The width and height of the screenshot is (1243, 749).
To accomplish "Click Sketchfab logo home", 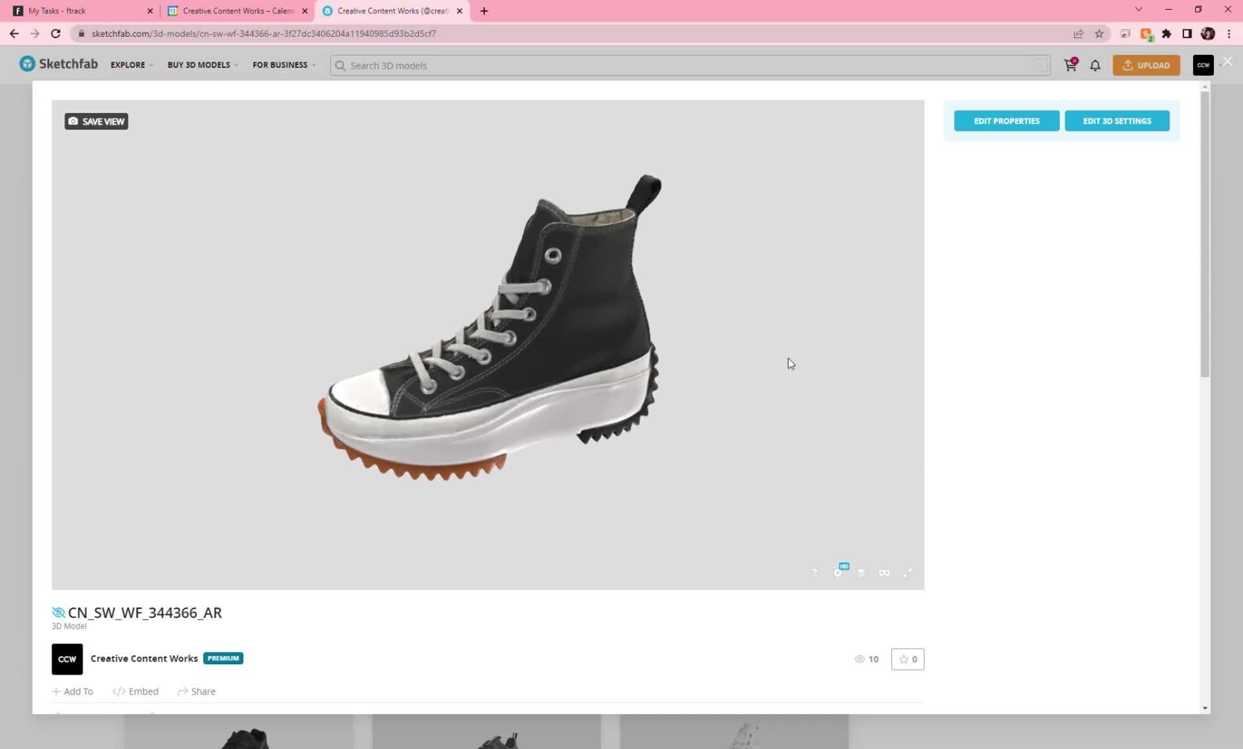I will click(x=59, y=64).
